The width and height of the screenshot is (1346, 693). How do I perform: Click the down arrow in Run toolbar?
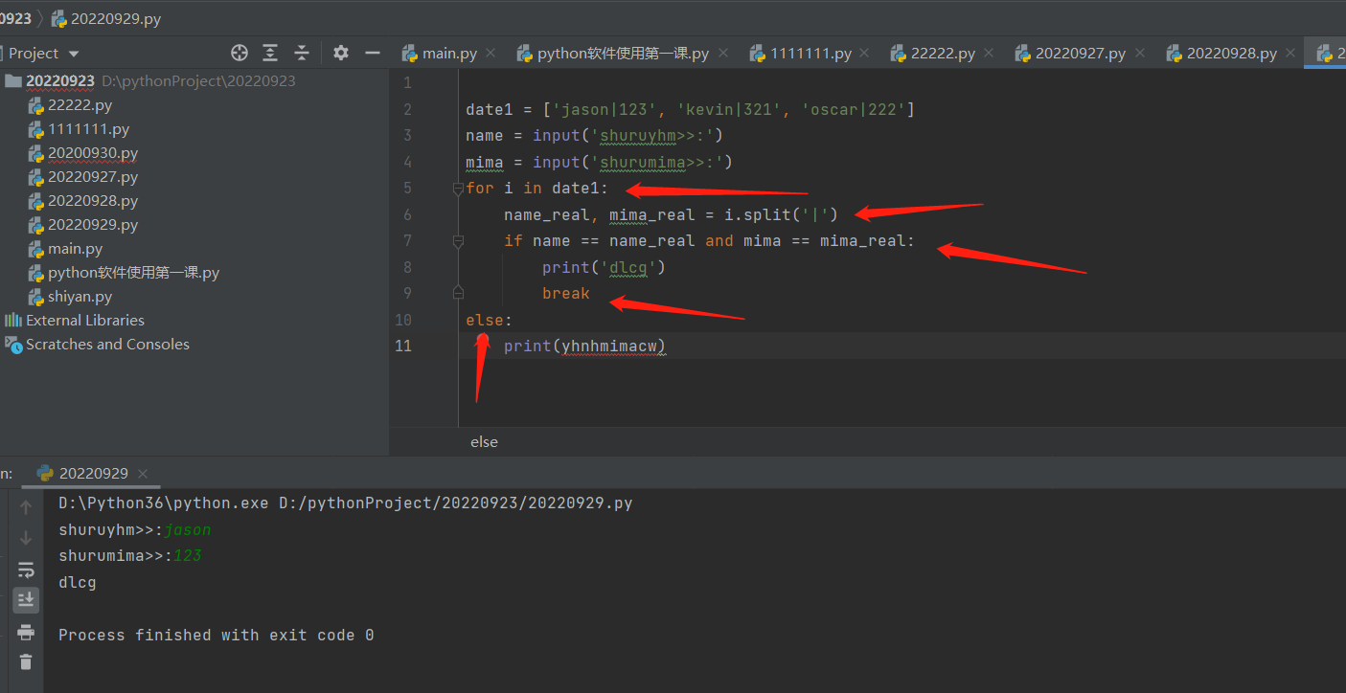click(x=26, y=538)
